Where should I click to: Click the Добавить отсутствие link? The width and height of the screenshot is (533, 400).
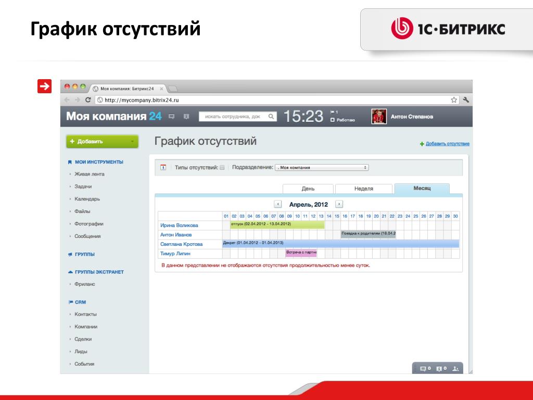(x=447, y=144)
